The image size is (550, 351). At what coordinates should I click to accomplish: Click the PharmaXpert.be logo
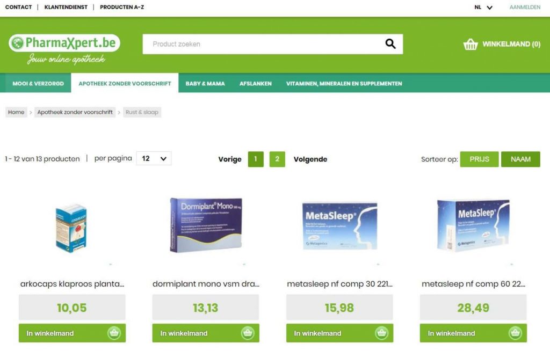[64, 49]
